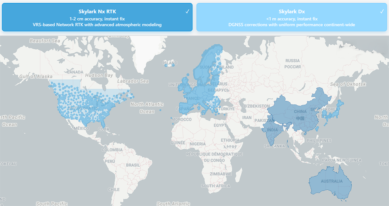
Task: Click the China coverage region
Action: (300, 112)
